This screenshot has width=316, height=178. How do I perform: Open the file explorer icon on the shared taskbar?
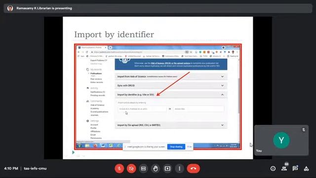coord(87,145)
